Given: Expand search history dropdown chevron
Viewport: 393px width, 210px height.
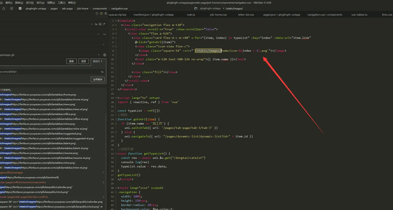Looking at the screenshot, I should pos(92,24).
